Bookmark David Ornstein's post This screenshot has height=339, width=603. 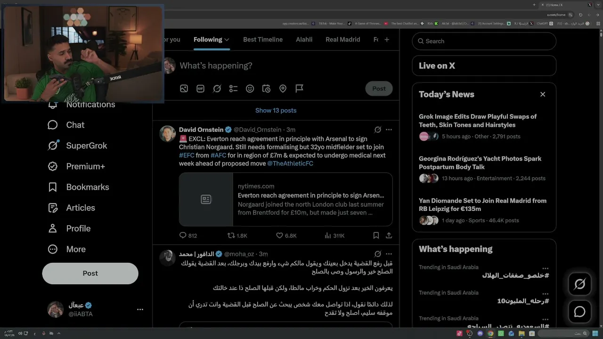click(x=376, y=235)
